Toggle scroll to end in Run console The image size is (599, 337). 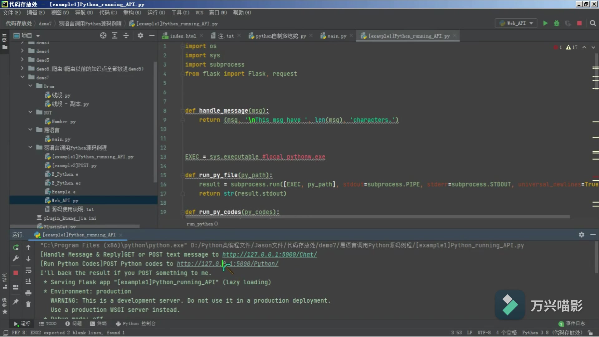click(x=28, y=281)
